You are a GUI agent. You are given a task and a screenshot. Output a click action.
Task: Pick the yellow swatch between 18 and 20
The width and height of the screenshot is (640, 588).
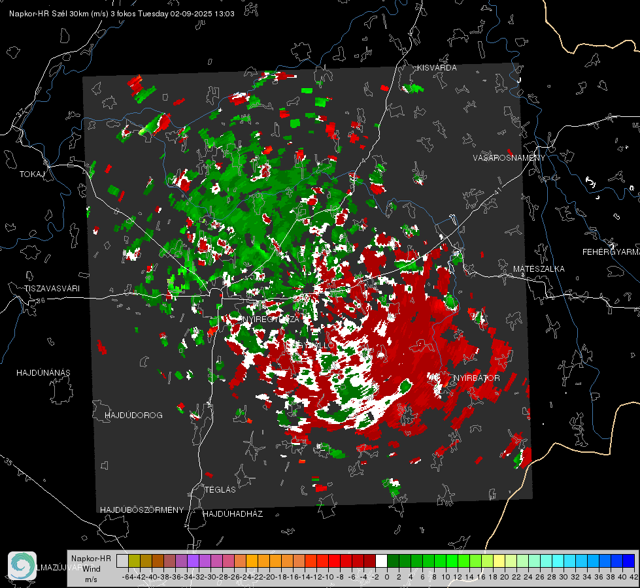499,561
